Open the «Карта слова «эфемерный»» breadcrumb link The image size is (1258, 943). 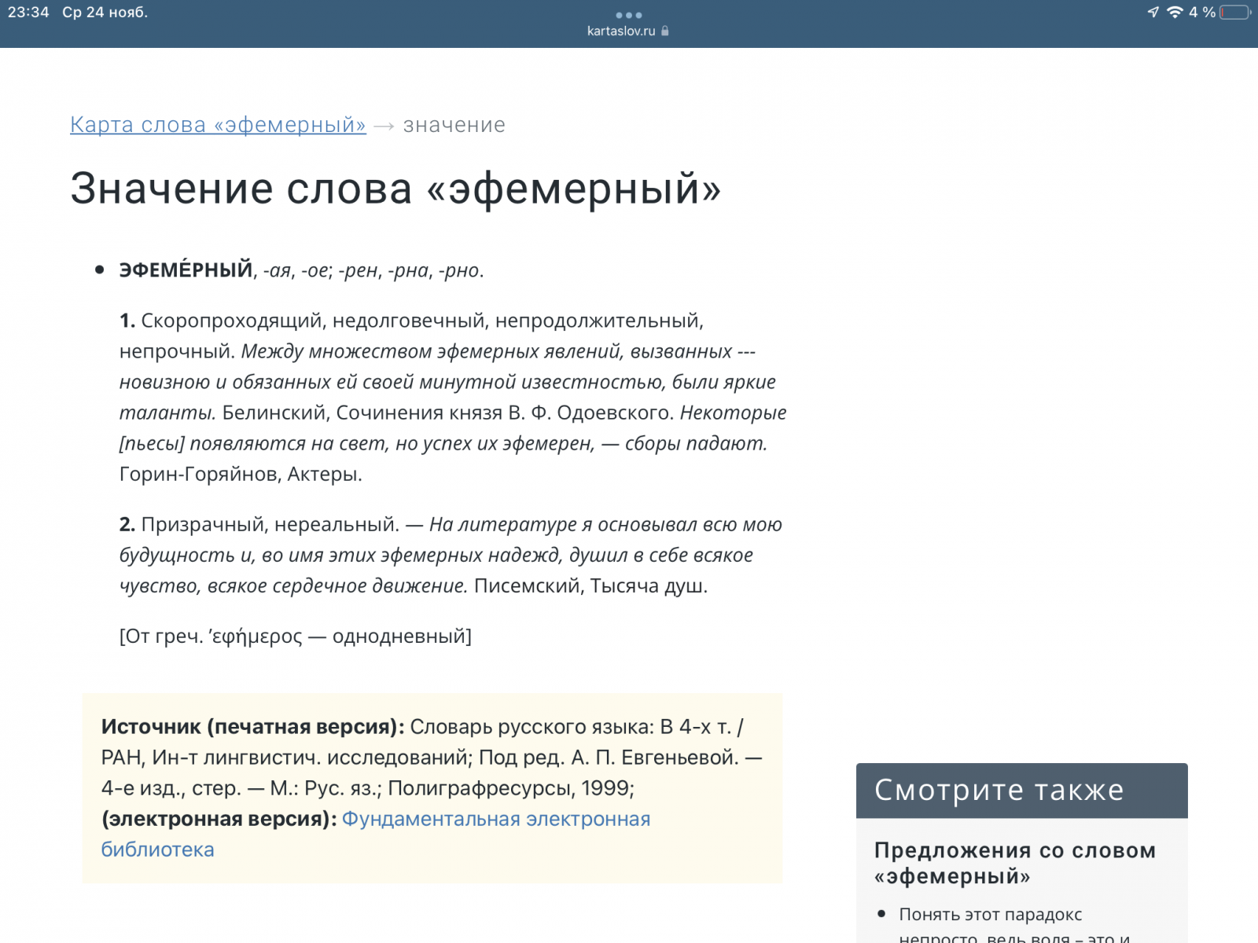218,125
